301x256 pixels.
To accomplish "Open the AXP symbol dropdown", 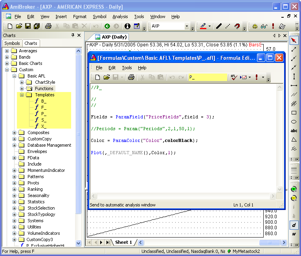I will [x=187, y=26].
